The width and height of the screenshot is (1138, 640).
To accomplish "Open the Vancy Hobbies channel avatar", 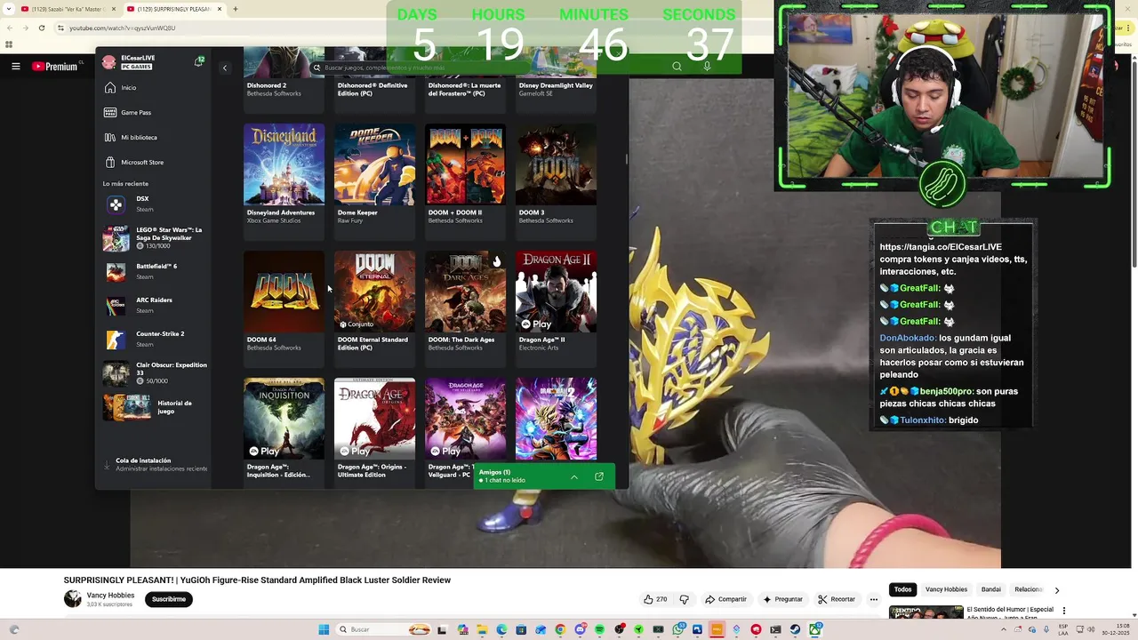I will [72, 598].
